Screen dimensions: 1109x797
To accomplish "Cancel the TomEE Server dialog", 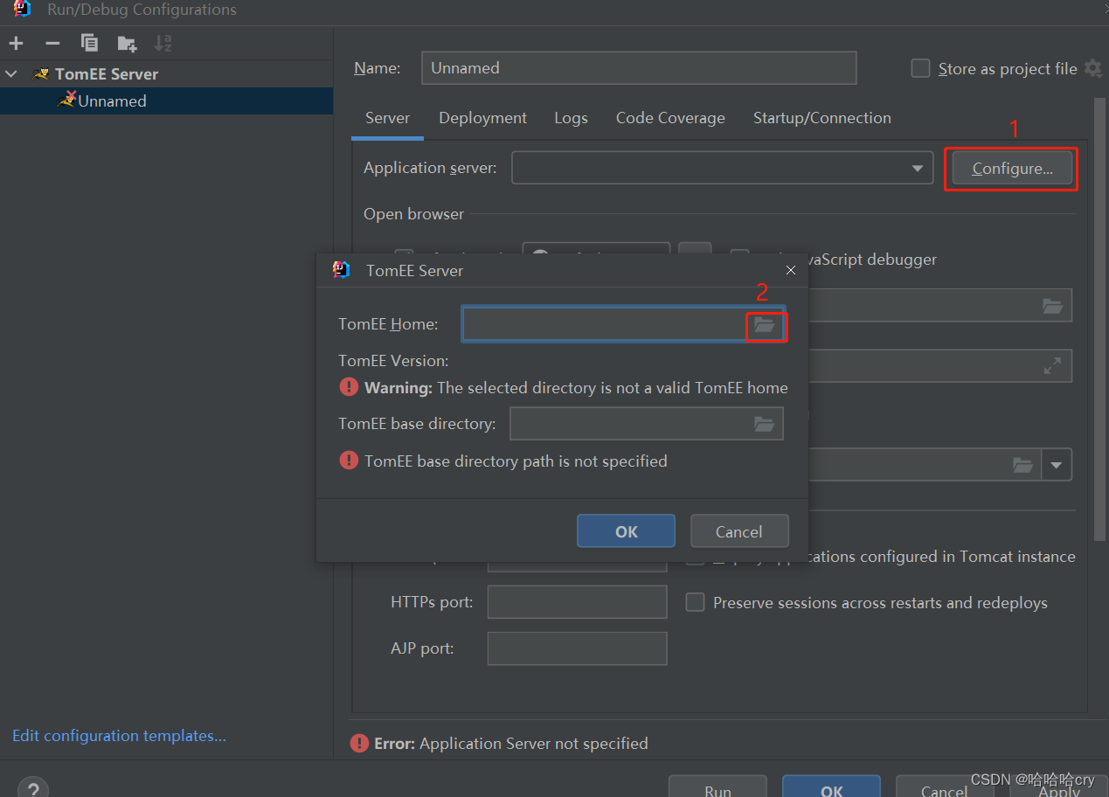I will click(739, 531).
